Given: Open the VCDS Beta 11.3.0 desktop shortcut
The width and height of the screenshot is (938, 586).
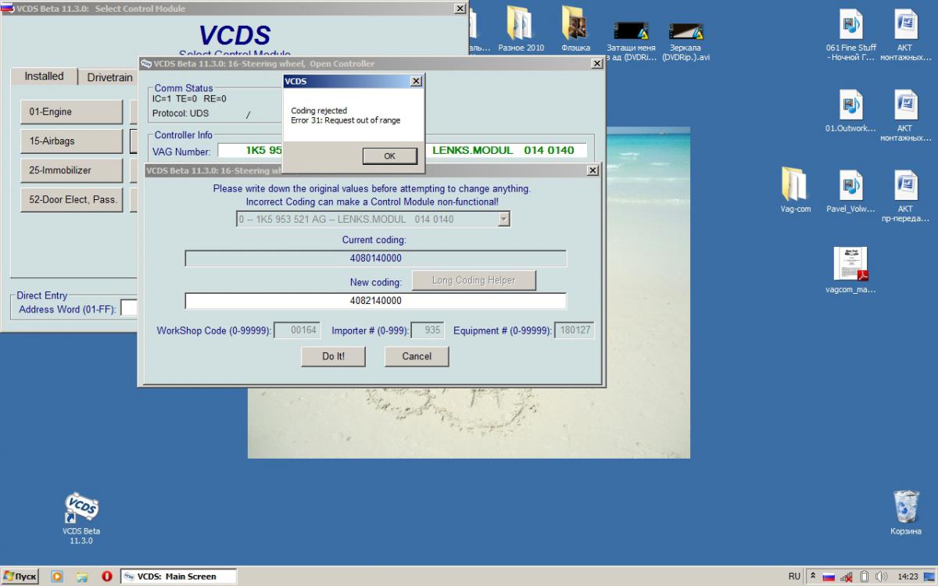Looking at the screenshot, I should 81,519.
